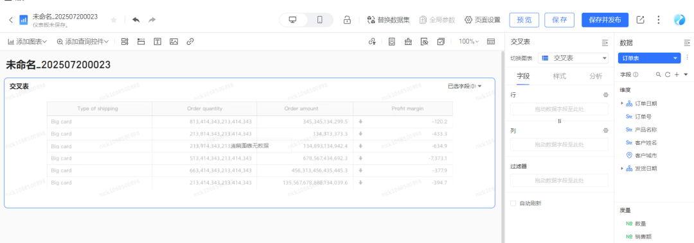Click the 预览 preview button
Image resolution: width=694 pixels, height=243 pixels.
point(524,20)
